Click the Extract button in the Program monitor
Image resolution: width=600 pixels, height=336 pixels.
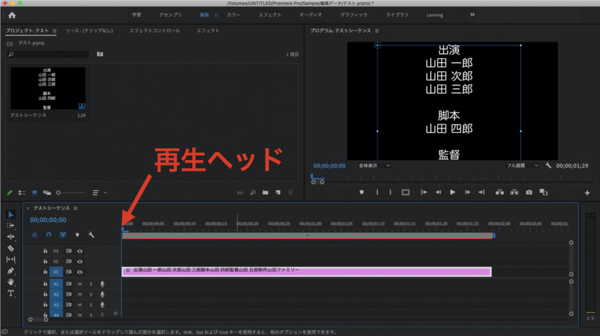(x=514, y=192)
